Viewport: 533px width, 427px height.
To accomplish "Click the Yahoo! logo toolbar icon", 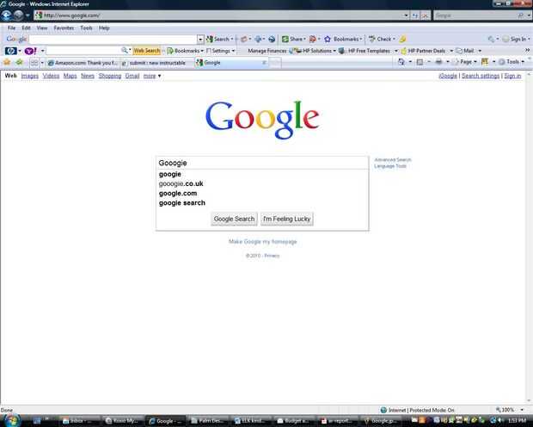I will click(31, 51).
